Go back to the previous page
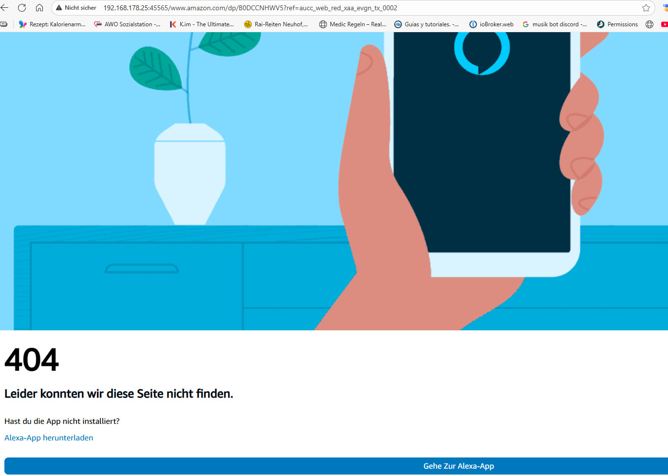 point(5,8)
